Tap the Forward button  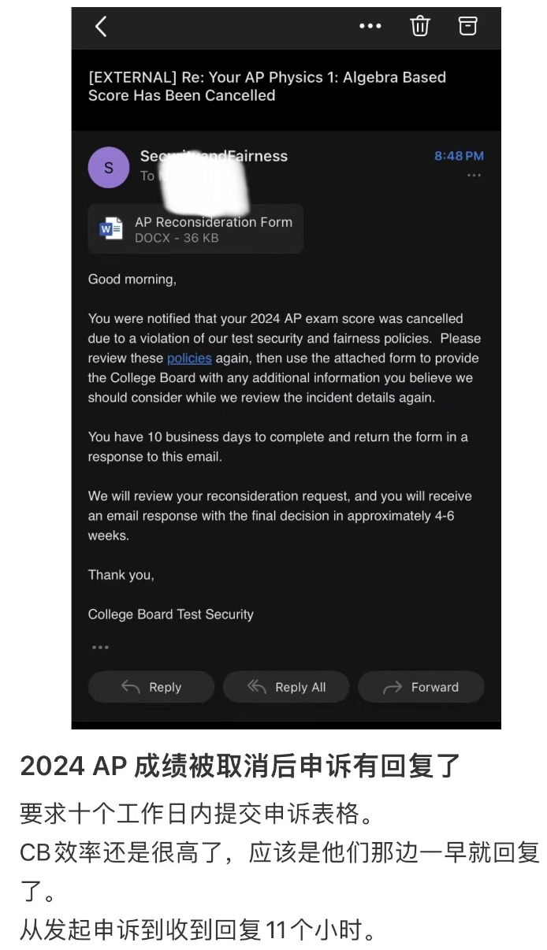[421, 687]
